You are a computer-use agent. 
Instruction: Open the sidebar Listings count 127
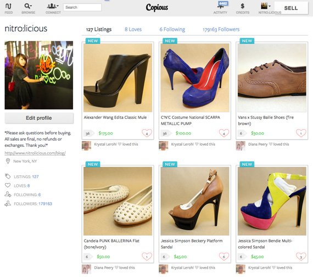[x=35, y=176]
